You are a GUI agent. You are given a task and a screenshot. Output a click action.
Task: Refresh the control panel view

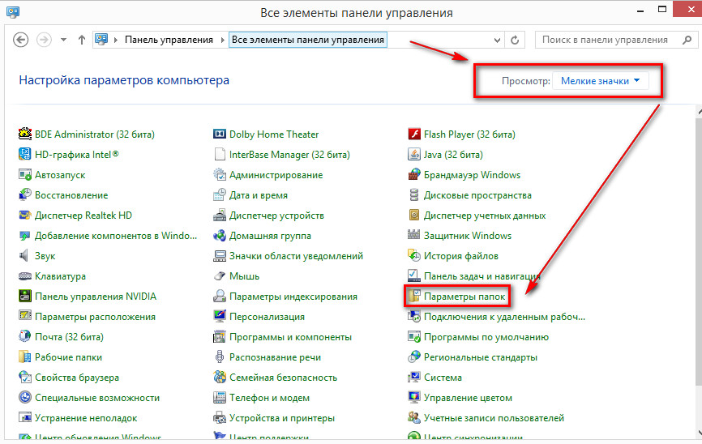[x=515, y=40]
